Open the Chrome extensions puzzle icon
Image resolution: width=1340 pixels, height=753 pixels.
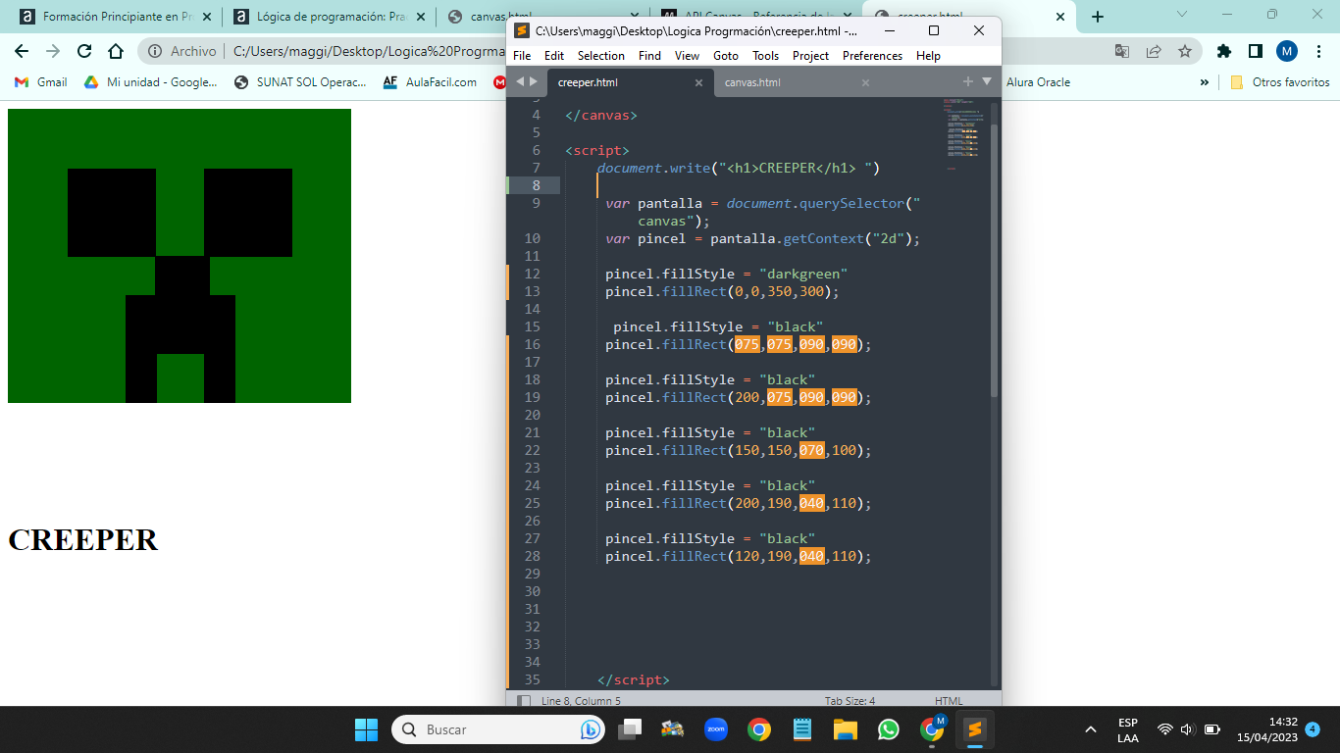click(x=1223, y=51)
